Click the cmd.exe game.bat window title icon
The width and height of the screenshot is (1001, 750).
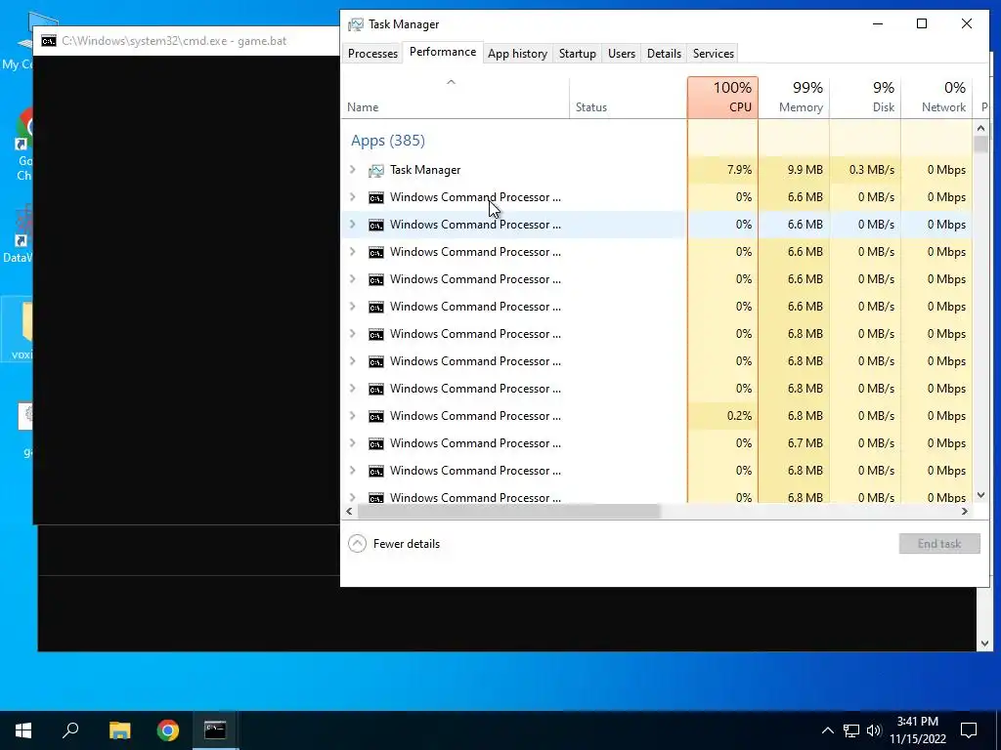point(49,41)
